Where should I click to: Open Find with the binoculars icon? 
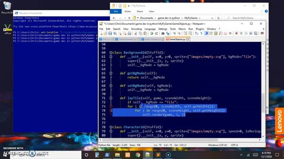163,34
